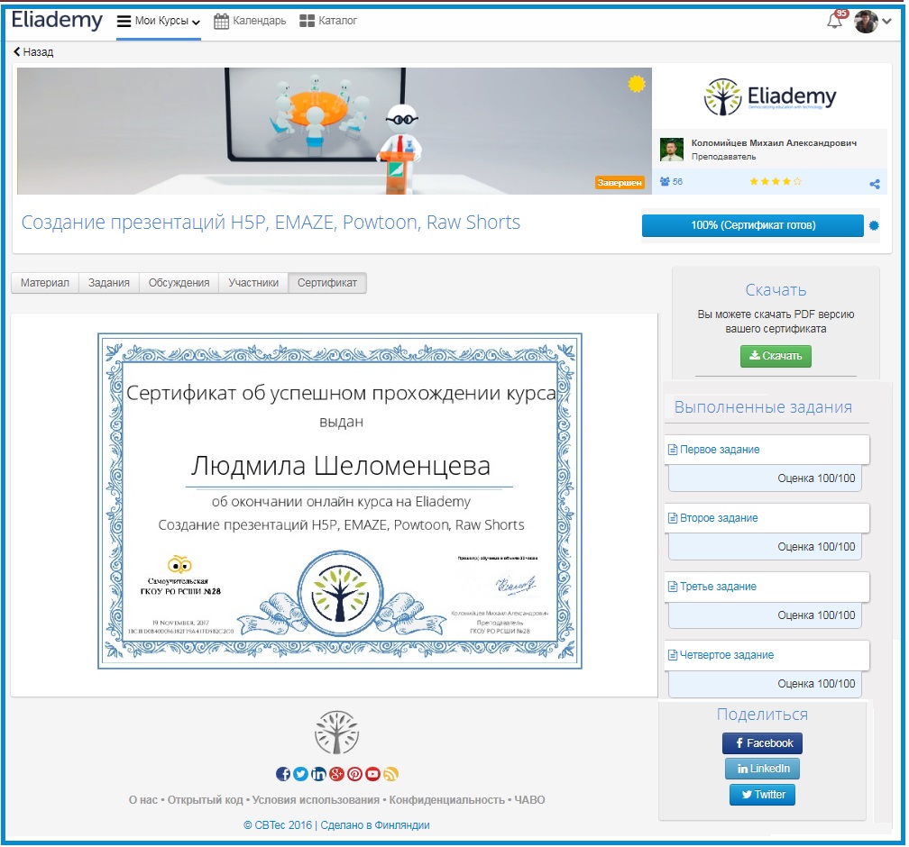
Task: Open the ЧАВО footer link
Action: point(532,802)
